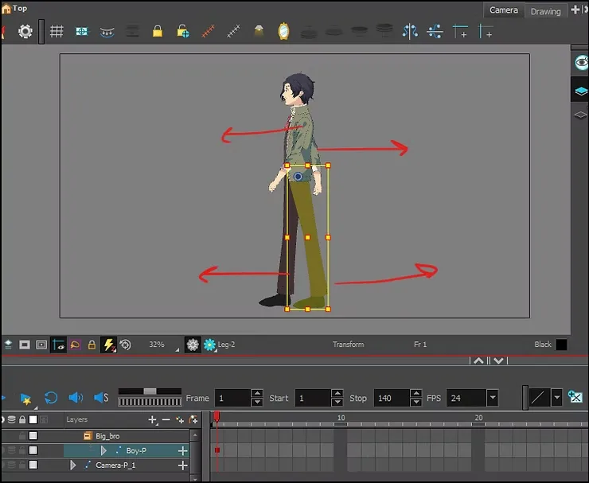This screenshot has width=589, height=483.
Task: Click the white striped bone icon
Action: coord(233,31)
